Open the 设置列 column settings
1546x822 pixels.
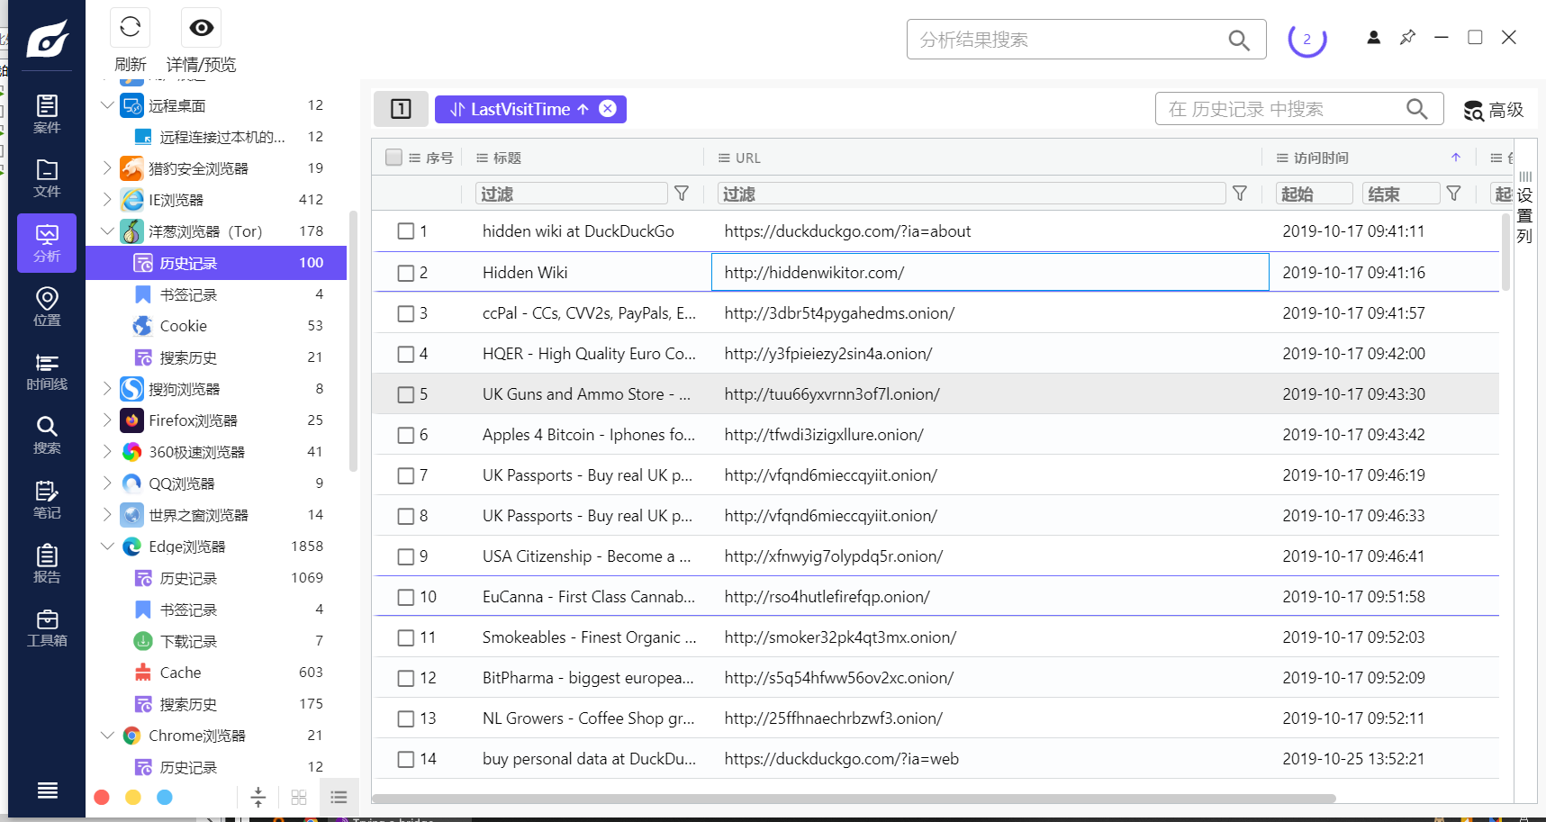pos(1524,208)
